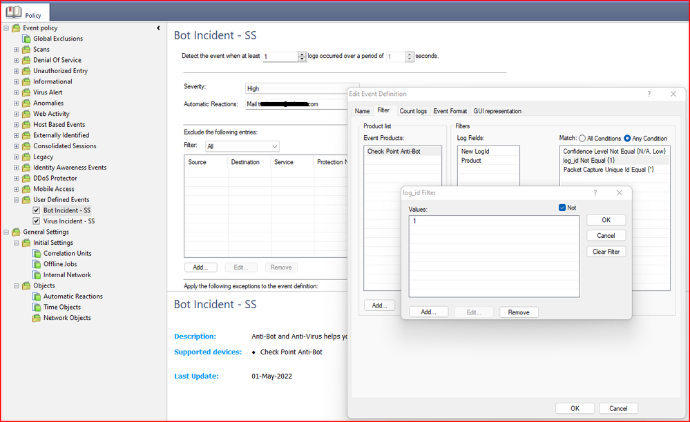Screen dimensions: 690x422
Task: Click Add under the Event Products list
Action: pyautogui.click(x=379, y=305)
